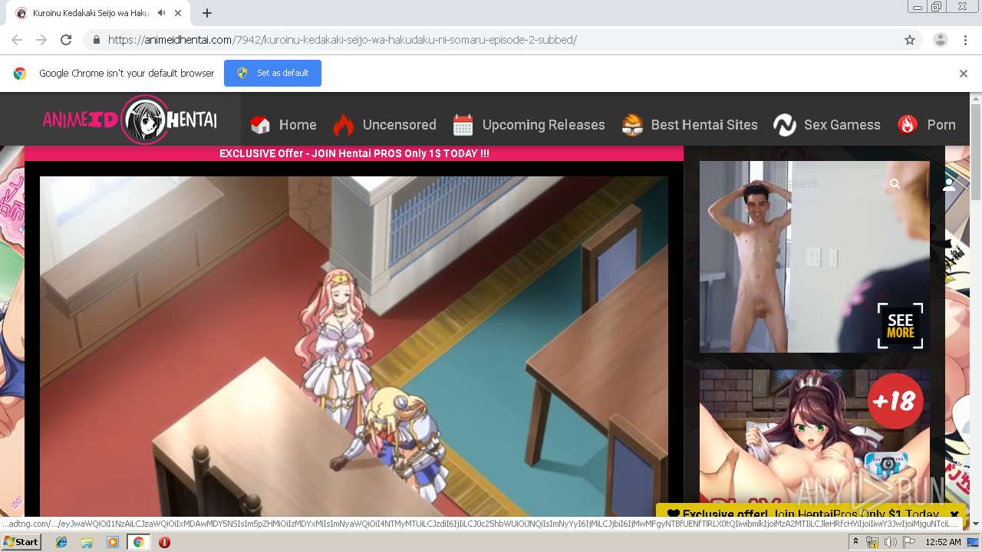Click the address bar URL

342,40
